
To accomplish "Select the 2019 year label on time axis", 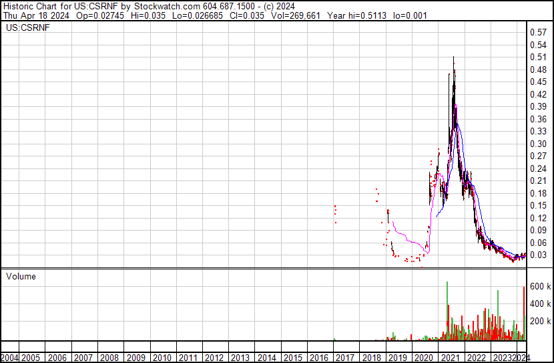I will pyautogui.click(x=399, y=358).
